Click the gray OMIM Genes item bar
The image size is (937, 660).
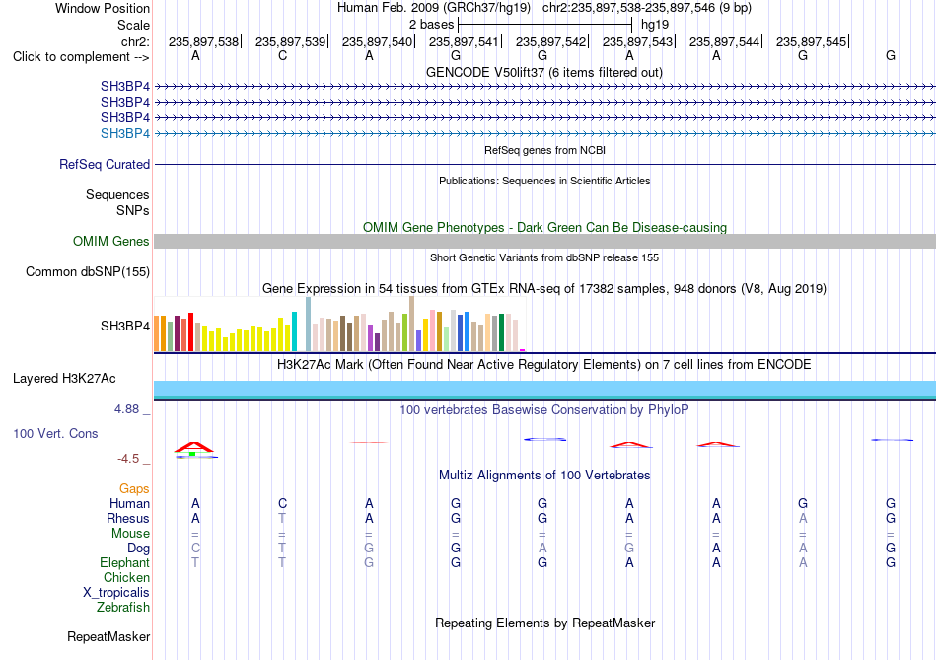tap(544, 241)
